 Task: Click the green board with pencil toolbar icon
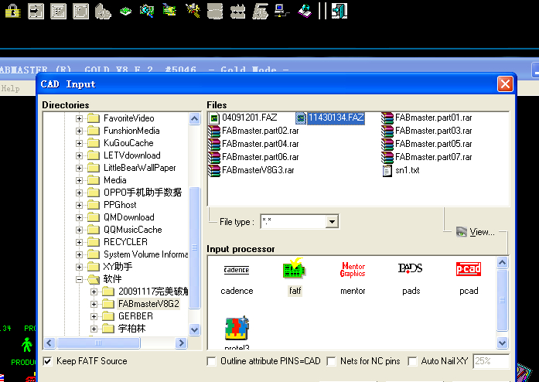(170, 10)
